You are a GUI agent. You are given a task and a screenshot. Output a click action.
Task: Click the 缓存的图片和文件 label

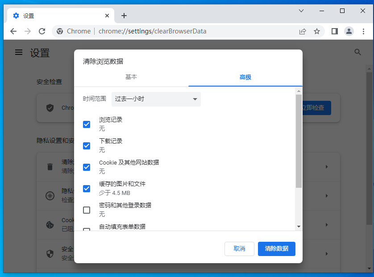[122, 184]
